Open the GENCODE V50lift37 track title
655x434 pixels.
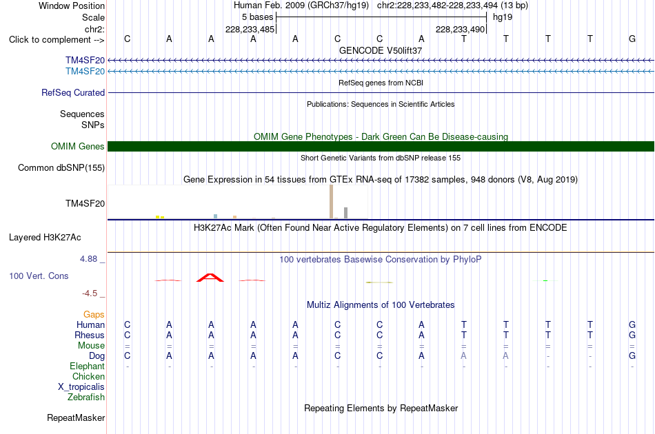click(x=381, y=50)
